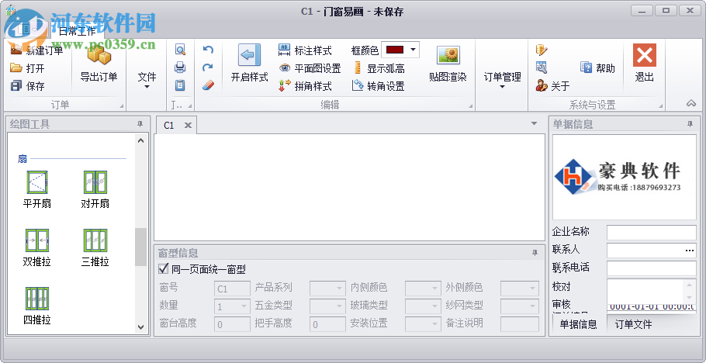The image size is (706, 363).
Task: Open the 关于 about dialog
Action: click(553, 85)
